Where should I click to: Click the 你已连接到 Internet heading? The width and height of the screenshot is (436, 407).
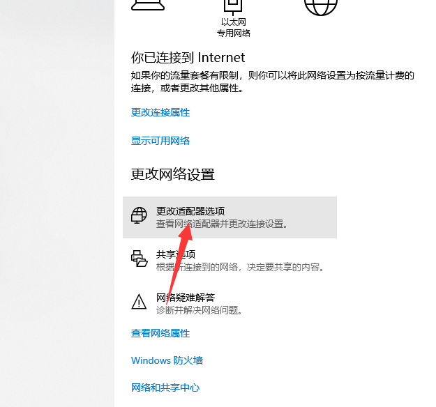(x=188, y=58)
